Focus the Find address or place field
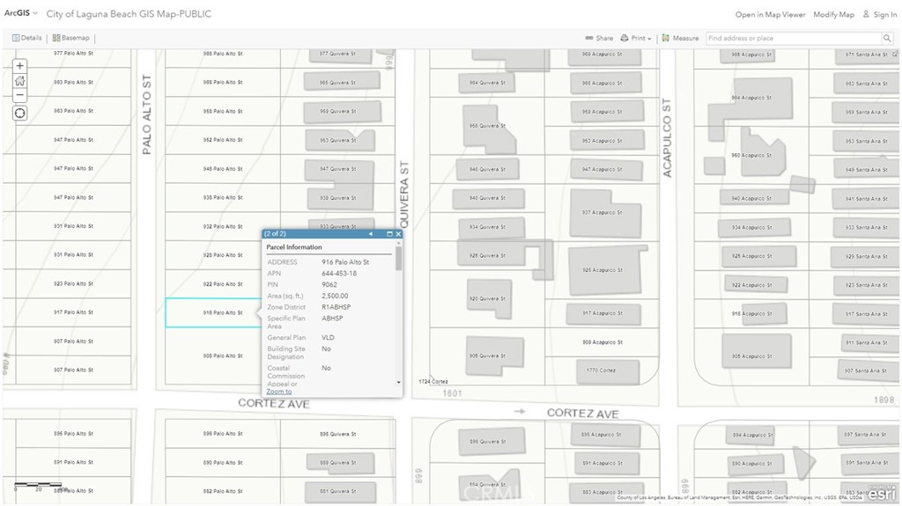The image size is (902, 506). click(793, 39)
